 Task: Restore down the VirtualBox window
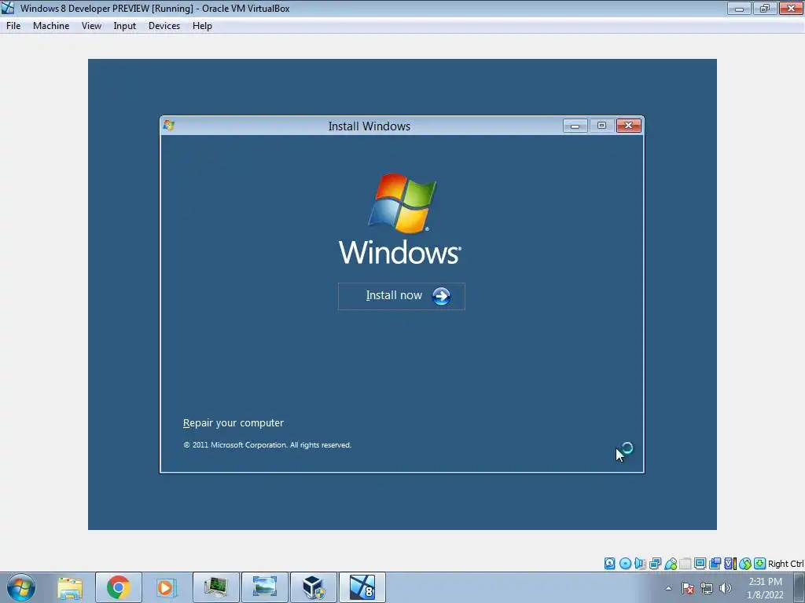tap(765, 8)
